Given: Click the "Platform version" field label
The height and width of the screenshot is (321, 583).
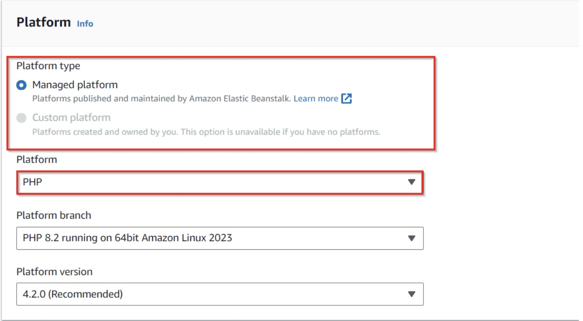Looking at the screenshot, I should coord(54,272).
